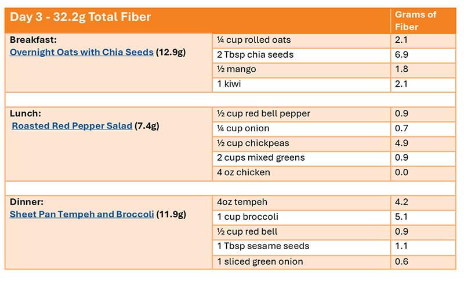
Task: Open the Sheet Pan Tempeh and Broccoli link
Action: coord(82,215)
